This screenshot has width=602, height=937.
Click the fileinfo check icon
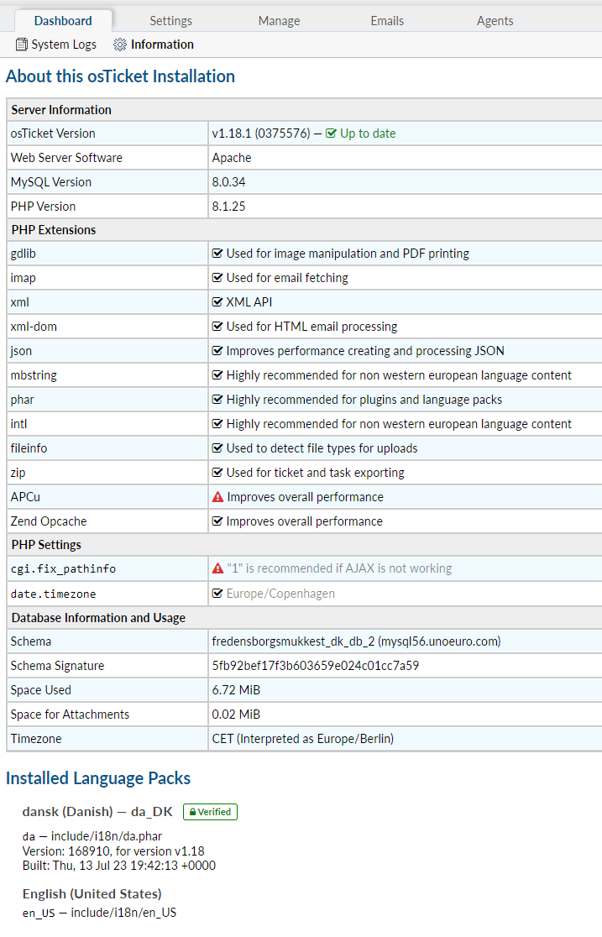(x=217, y=448)
